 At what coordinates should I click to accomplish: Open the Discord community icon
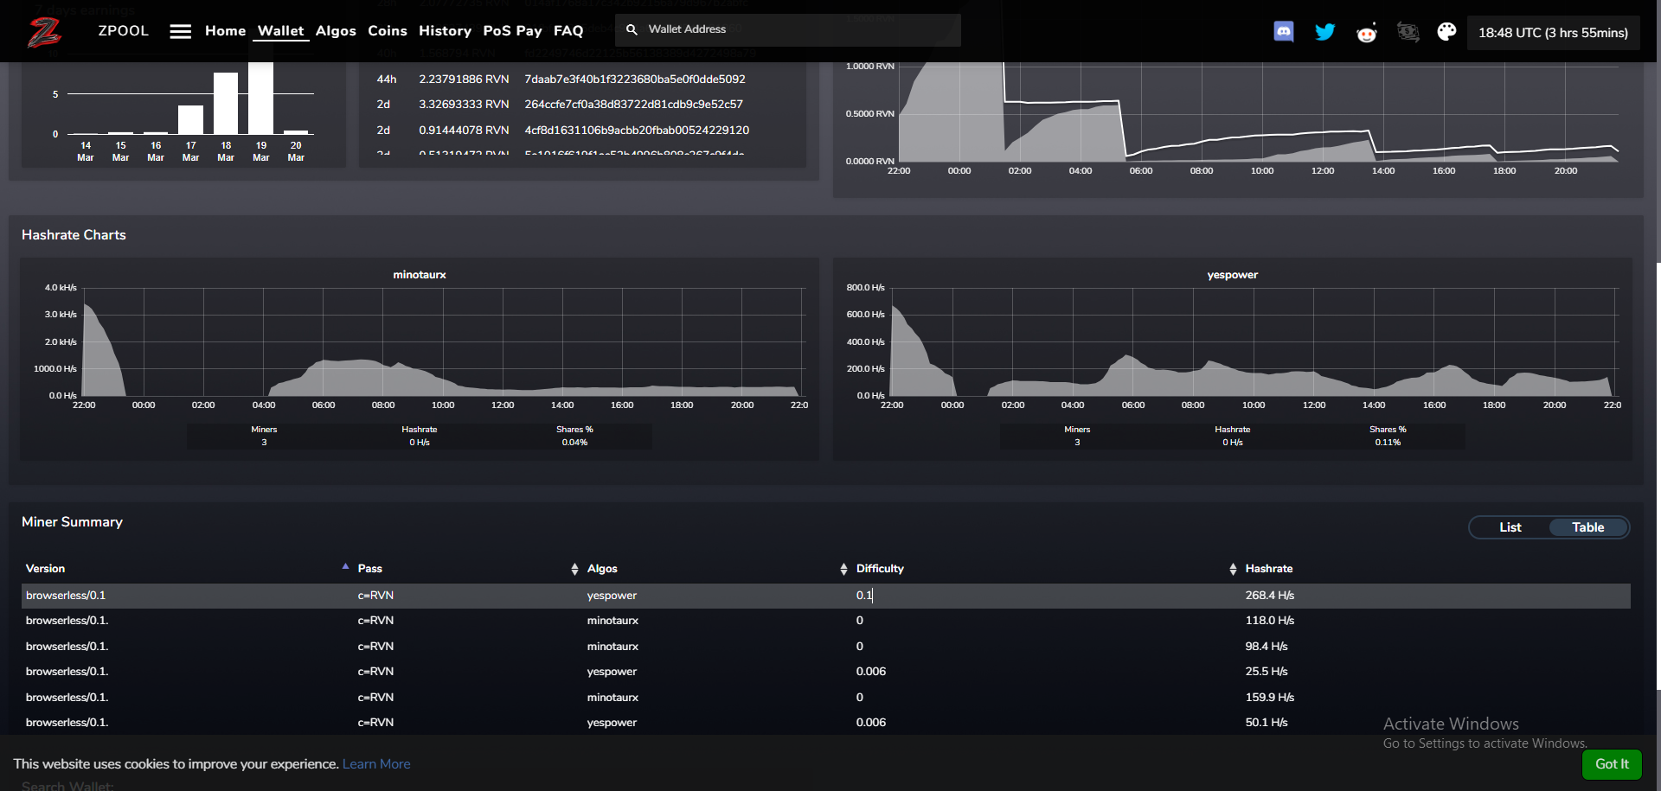click(x=1284, y=32)
